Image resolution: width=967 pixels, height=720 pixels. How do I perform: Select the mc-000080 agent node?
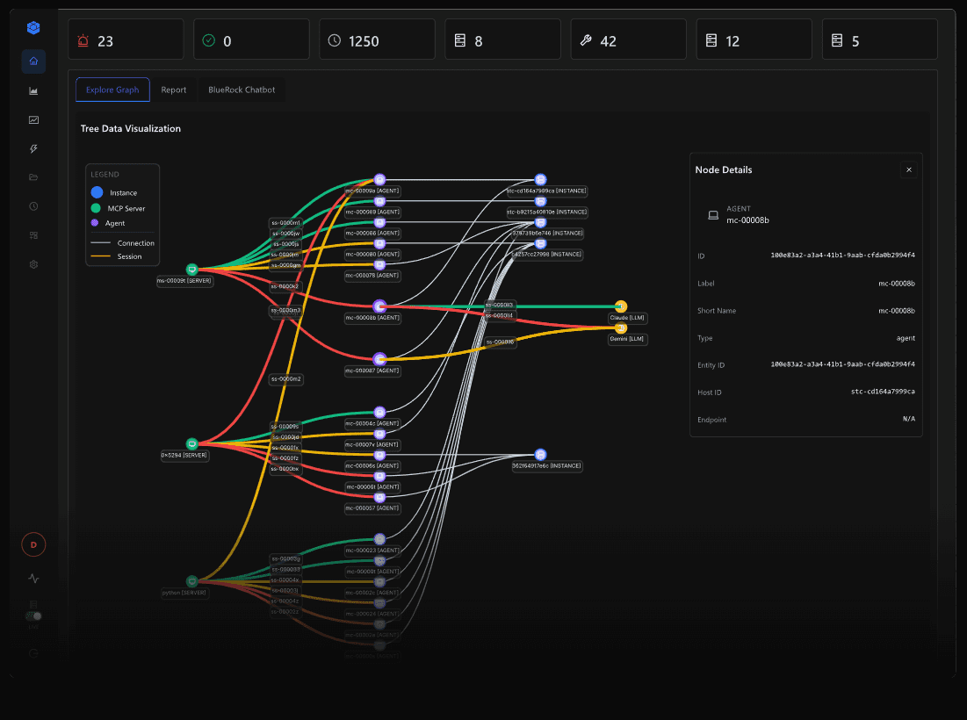tap(380, 243)
